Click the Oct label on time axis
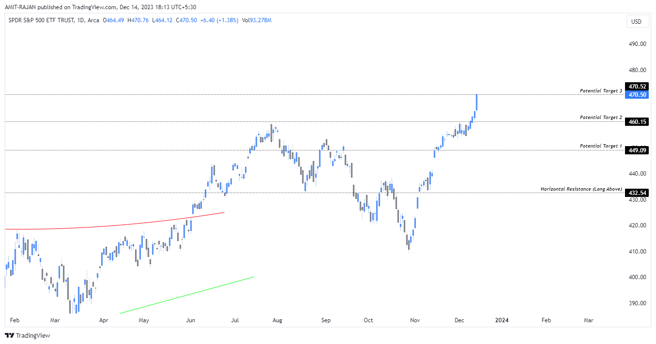Image resolution: width=656 pixels, height=344 pixels. pos(368,320)
